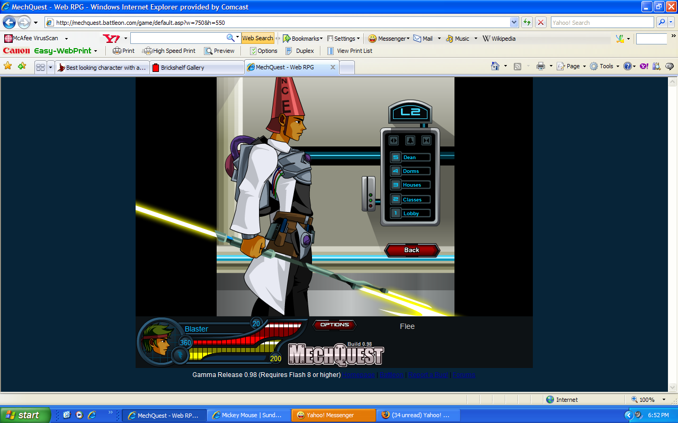Click the Duplex icon on the Canon toolbar
This screenshot has height=423, width=678.
coord(289,51)
